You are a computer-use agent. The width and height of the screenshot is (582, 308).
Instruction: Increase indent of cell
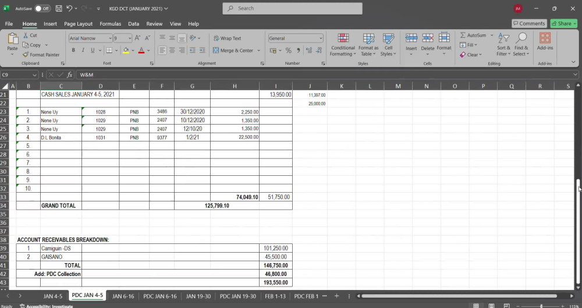(203, 50)
